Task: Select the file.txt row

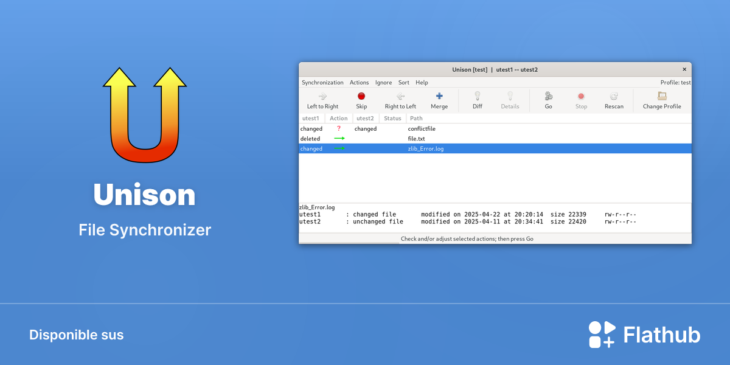Action: tap(495, 139)
